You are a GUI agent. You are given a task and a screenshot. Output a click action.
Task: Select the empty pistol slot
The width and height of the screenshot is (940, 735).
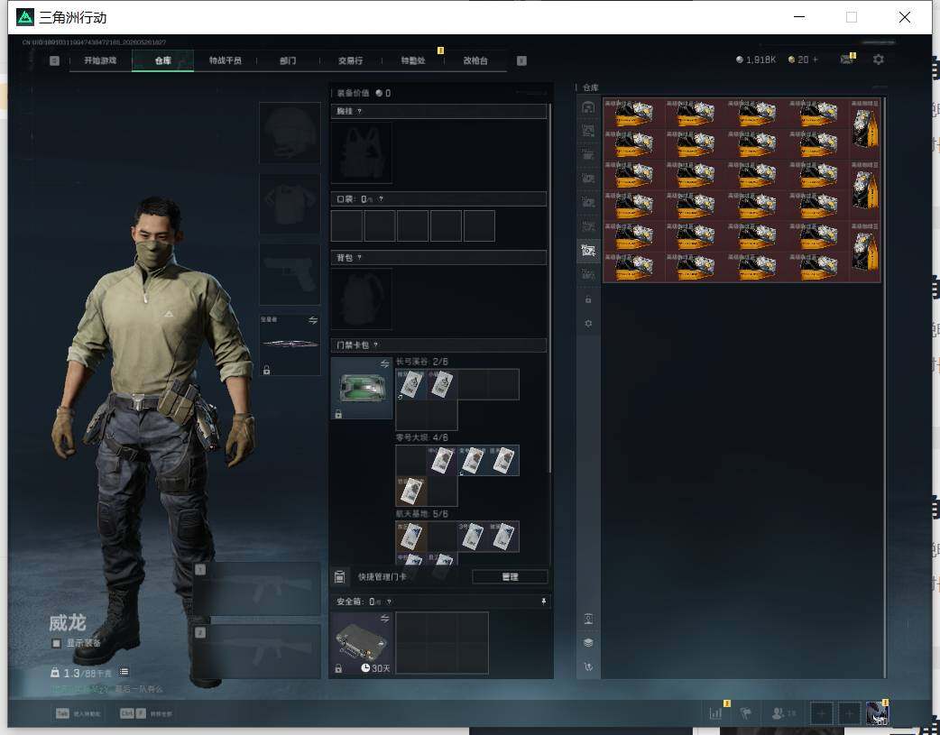pos(290,274)
